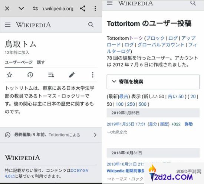Tap the share icon in browser bar

83,9
